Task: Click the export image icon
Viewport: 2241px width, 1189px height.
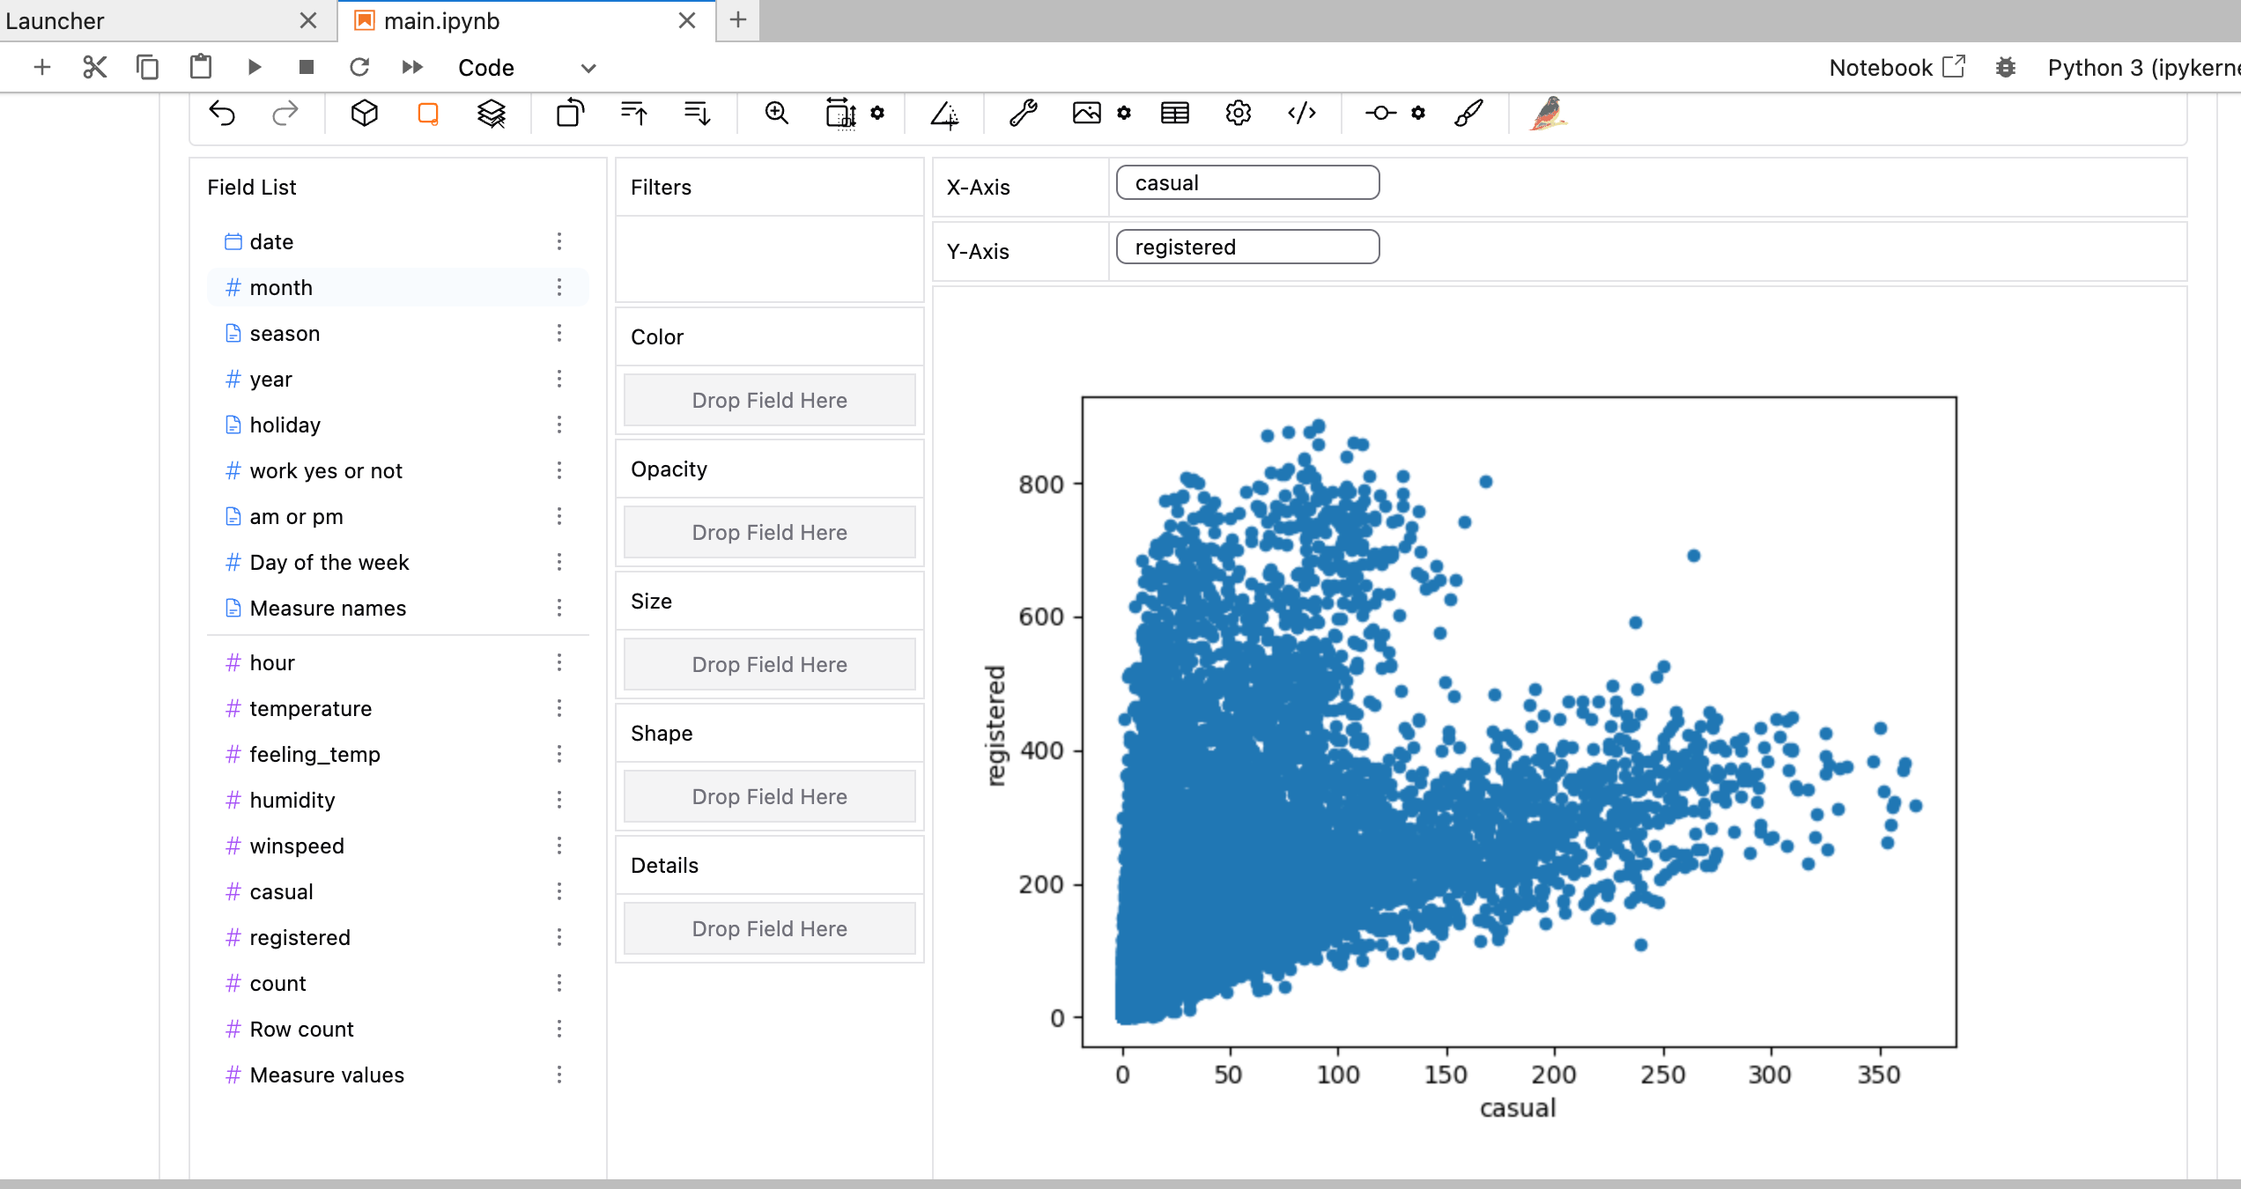Action: (1087, 114)
